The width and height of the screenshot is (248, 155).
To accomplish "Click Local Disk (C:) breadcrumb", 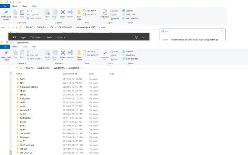I will (x=43, y=68).
